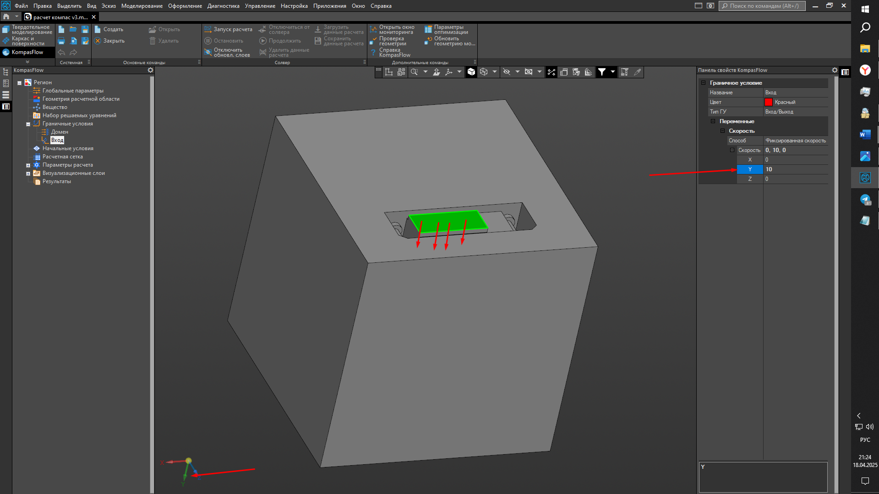Click the Закрыть button
Viewport: 879px width, 494px height.
109,41
